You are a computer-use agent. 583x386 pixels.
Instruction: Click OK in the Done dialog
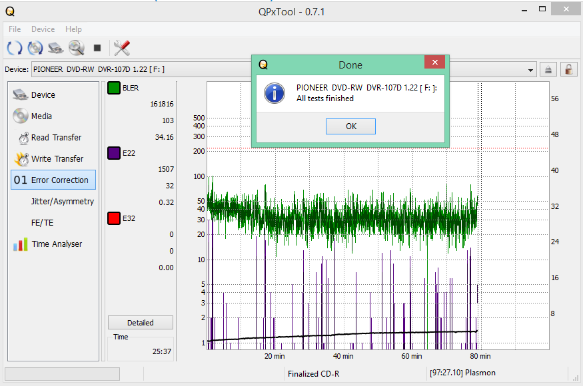(x=350, y=126)
